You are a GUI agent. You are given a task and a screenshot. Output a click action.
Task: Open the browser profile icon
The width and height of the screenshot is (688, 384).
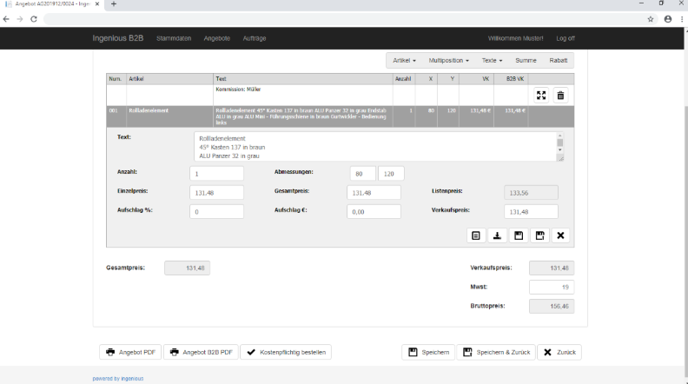click(668, 19)
